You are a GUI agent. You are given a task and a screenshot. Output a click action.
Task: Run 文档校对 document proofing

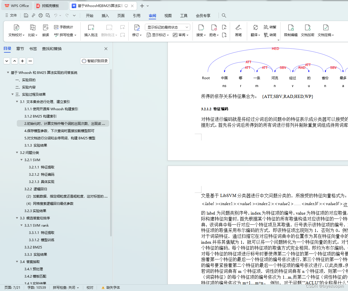[x=16, y=30]
